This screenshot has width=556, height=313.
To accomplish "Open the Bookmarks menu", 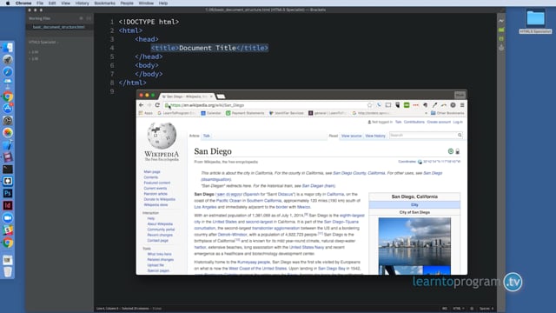I will pos(104,3).
